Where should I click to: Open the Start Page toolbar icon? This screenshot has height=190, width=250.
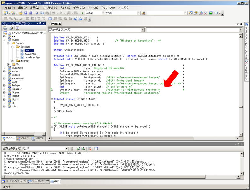211,13
